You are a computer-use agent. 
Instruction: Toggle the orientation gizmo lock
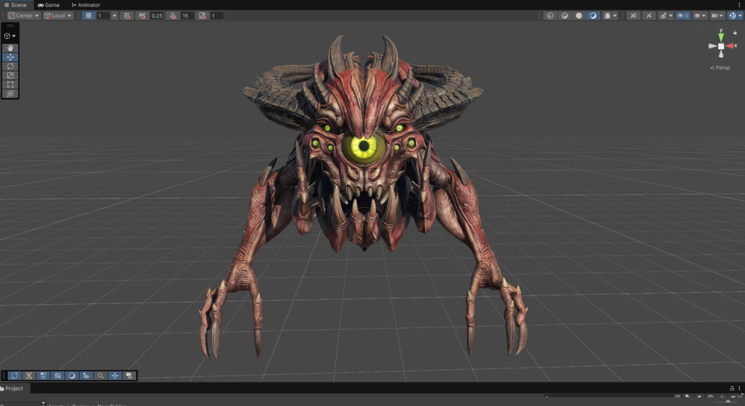point(735,32)
